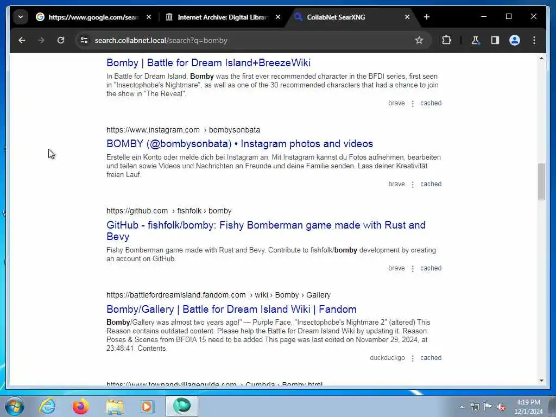The height and width of the screenshot is (417, 556).
Task: Open the profile avatar menu
Action: [515, 40]
